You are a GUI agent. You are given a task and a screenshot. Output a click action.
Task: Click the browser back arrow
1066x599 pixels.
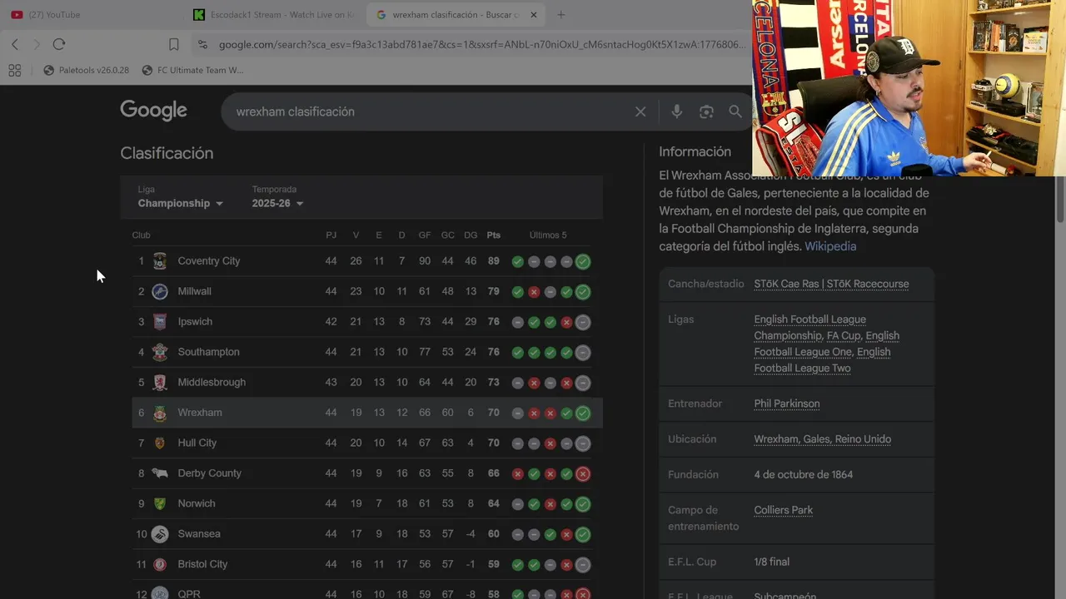(15, 44)
